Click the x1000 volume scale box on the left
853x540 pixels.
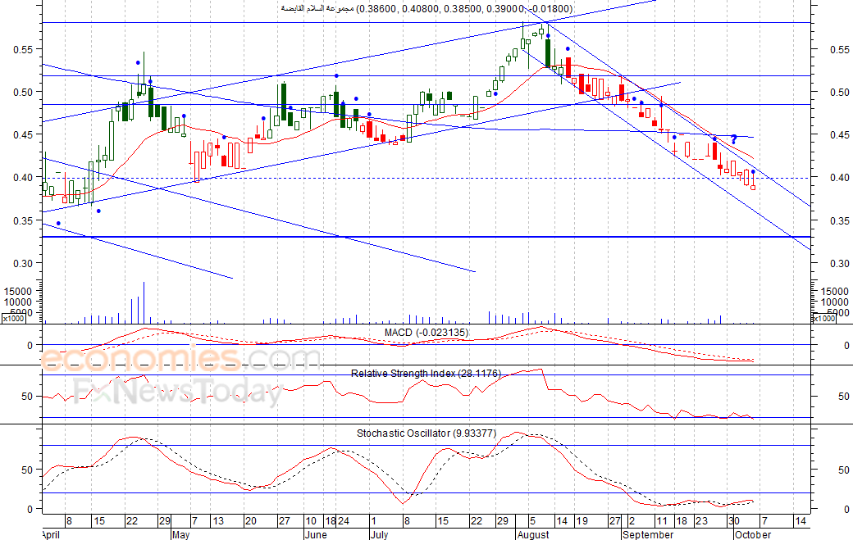click(x=14, y=319)
